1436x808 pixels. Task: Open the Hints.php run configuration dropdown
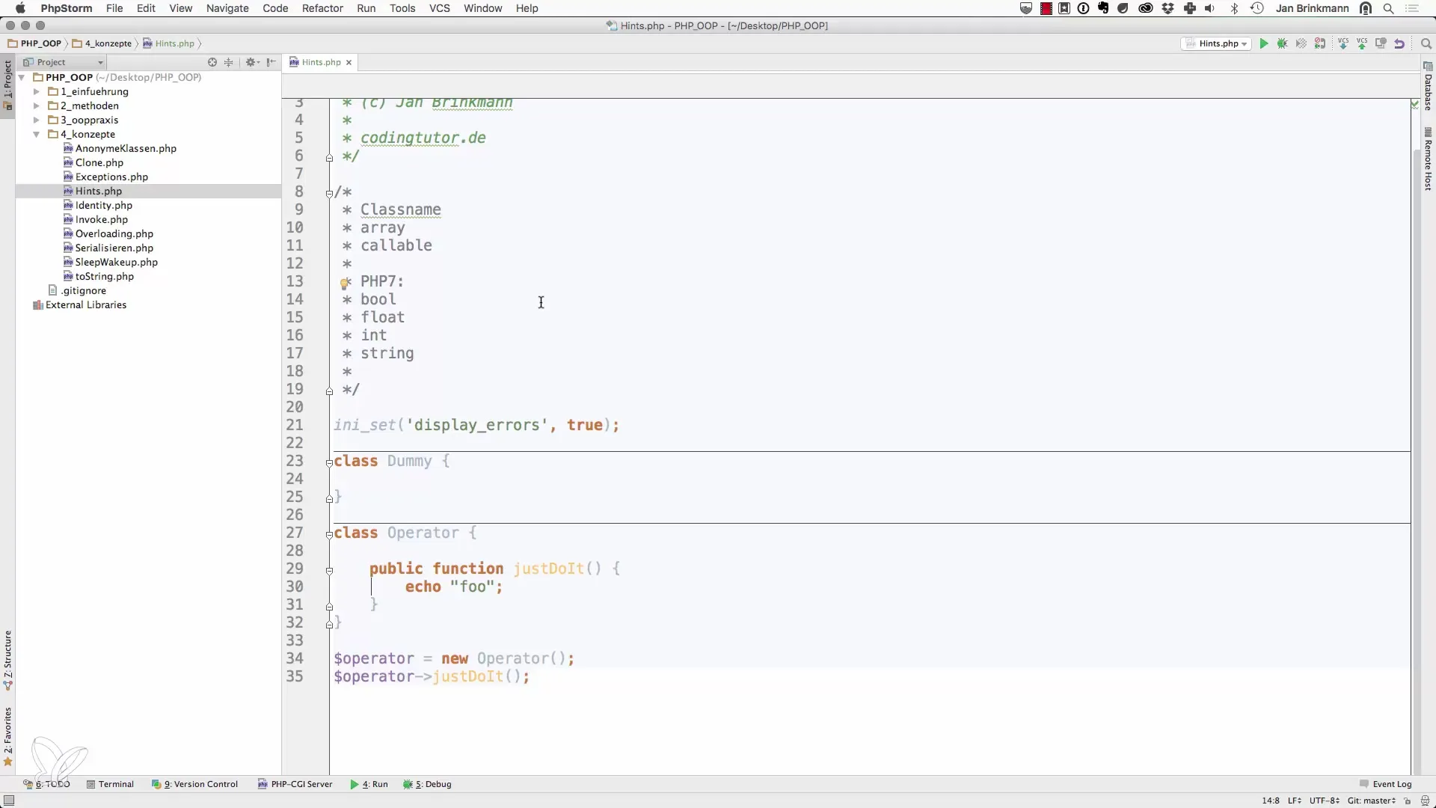[x=1216, y=44]
